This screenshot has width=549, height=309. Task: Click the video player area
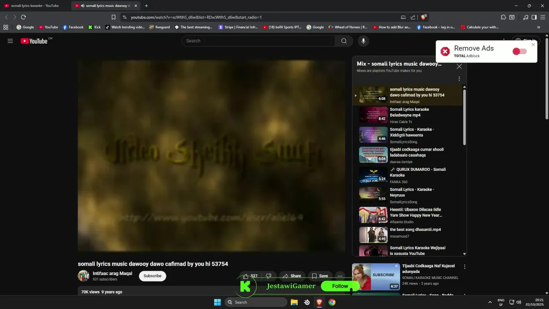coord(211,156)
